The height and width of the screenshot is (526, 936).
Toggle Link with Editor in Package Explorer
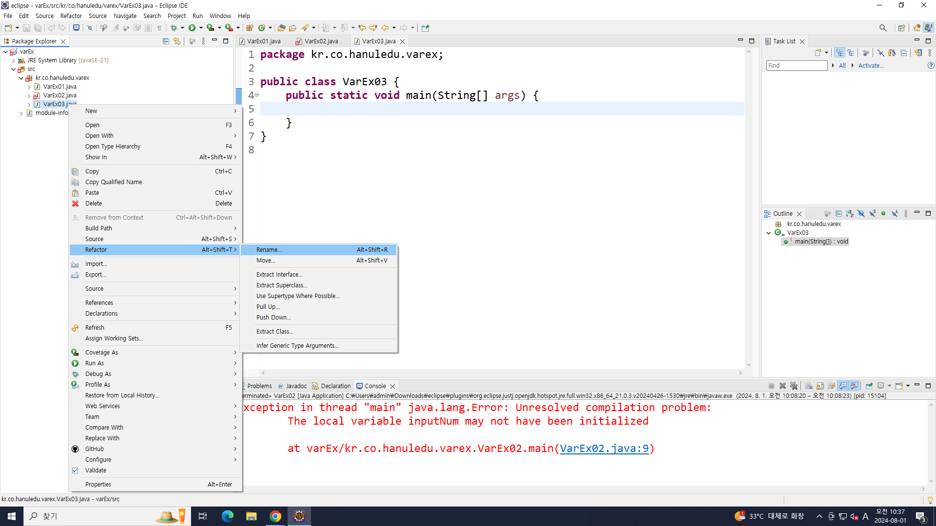coord(177,41)
